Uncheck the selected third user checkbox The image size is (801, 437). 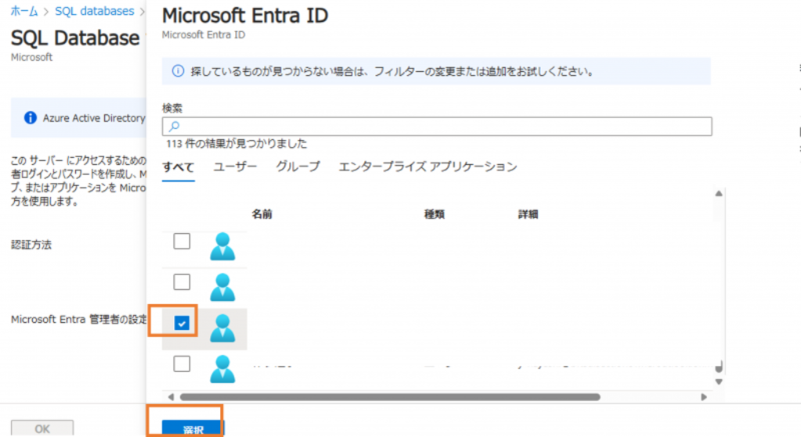click(182, 323)
